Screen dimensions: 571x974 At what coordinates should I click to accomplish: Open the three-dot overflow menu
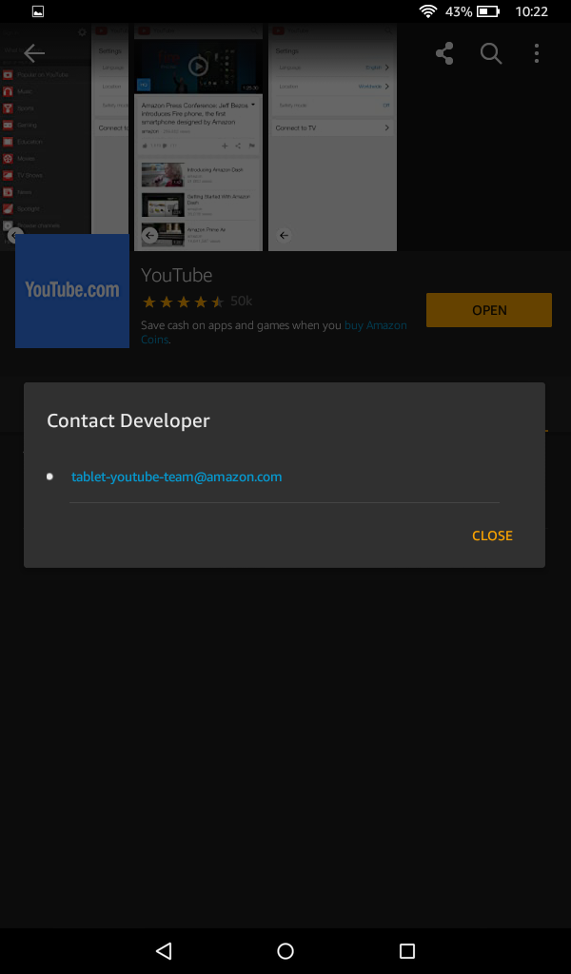point(536,53)
